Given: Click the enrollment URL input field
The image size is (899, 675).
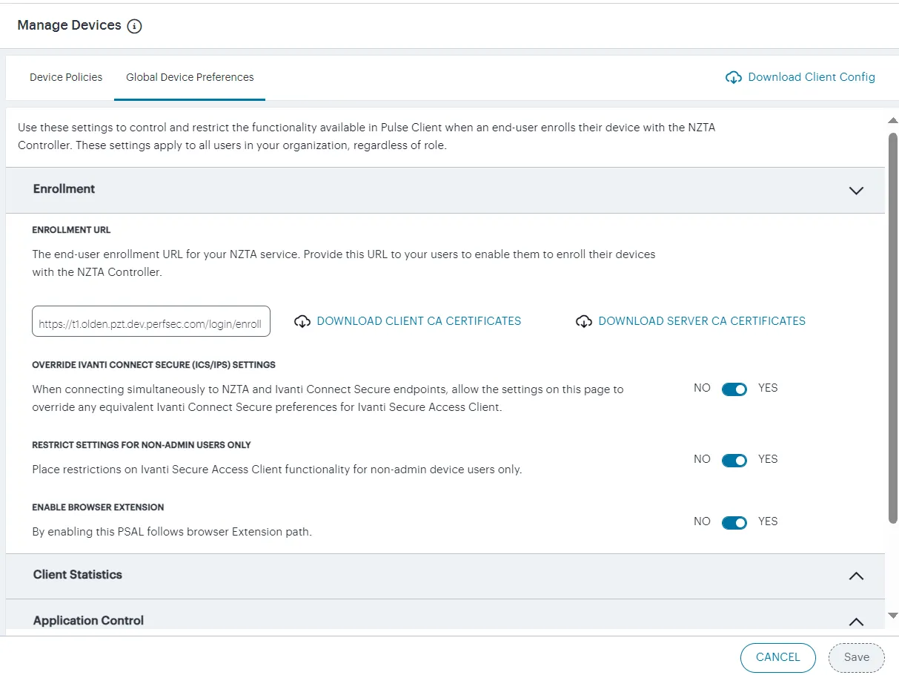Looking at the screenshot, I should click(151, 322).
